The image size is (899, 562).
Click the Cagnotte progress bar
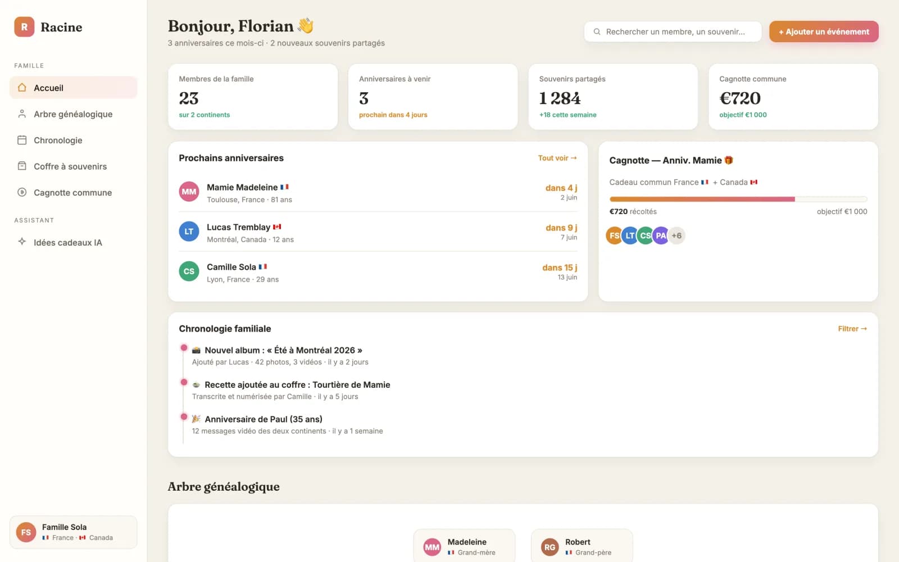pos(738,199)
